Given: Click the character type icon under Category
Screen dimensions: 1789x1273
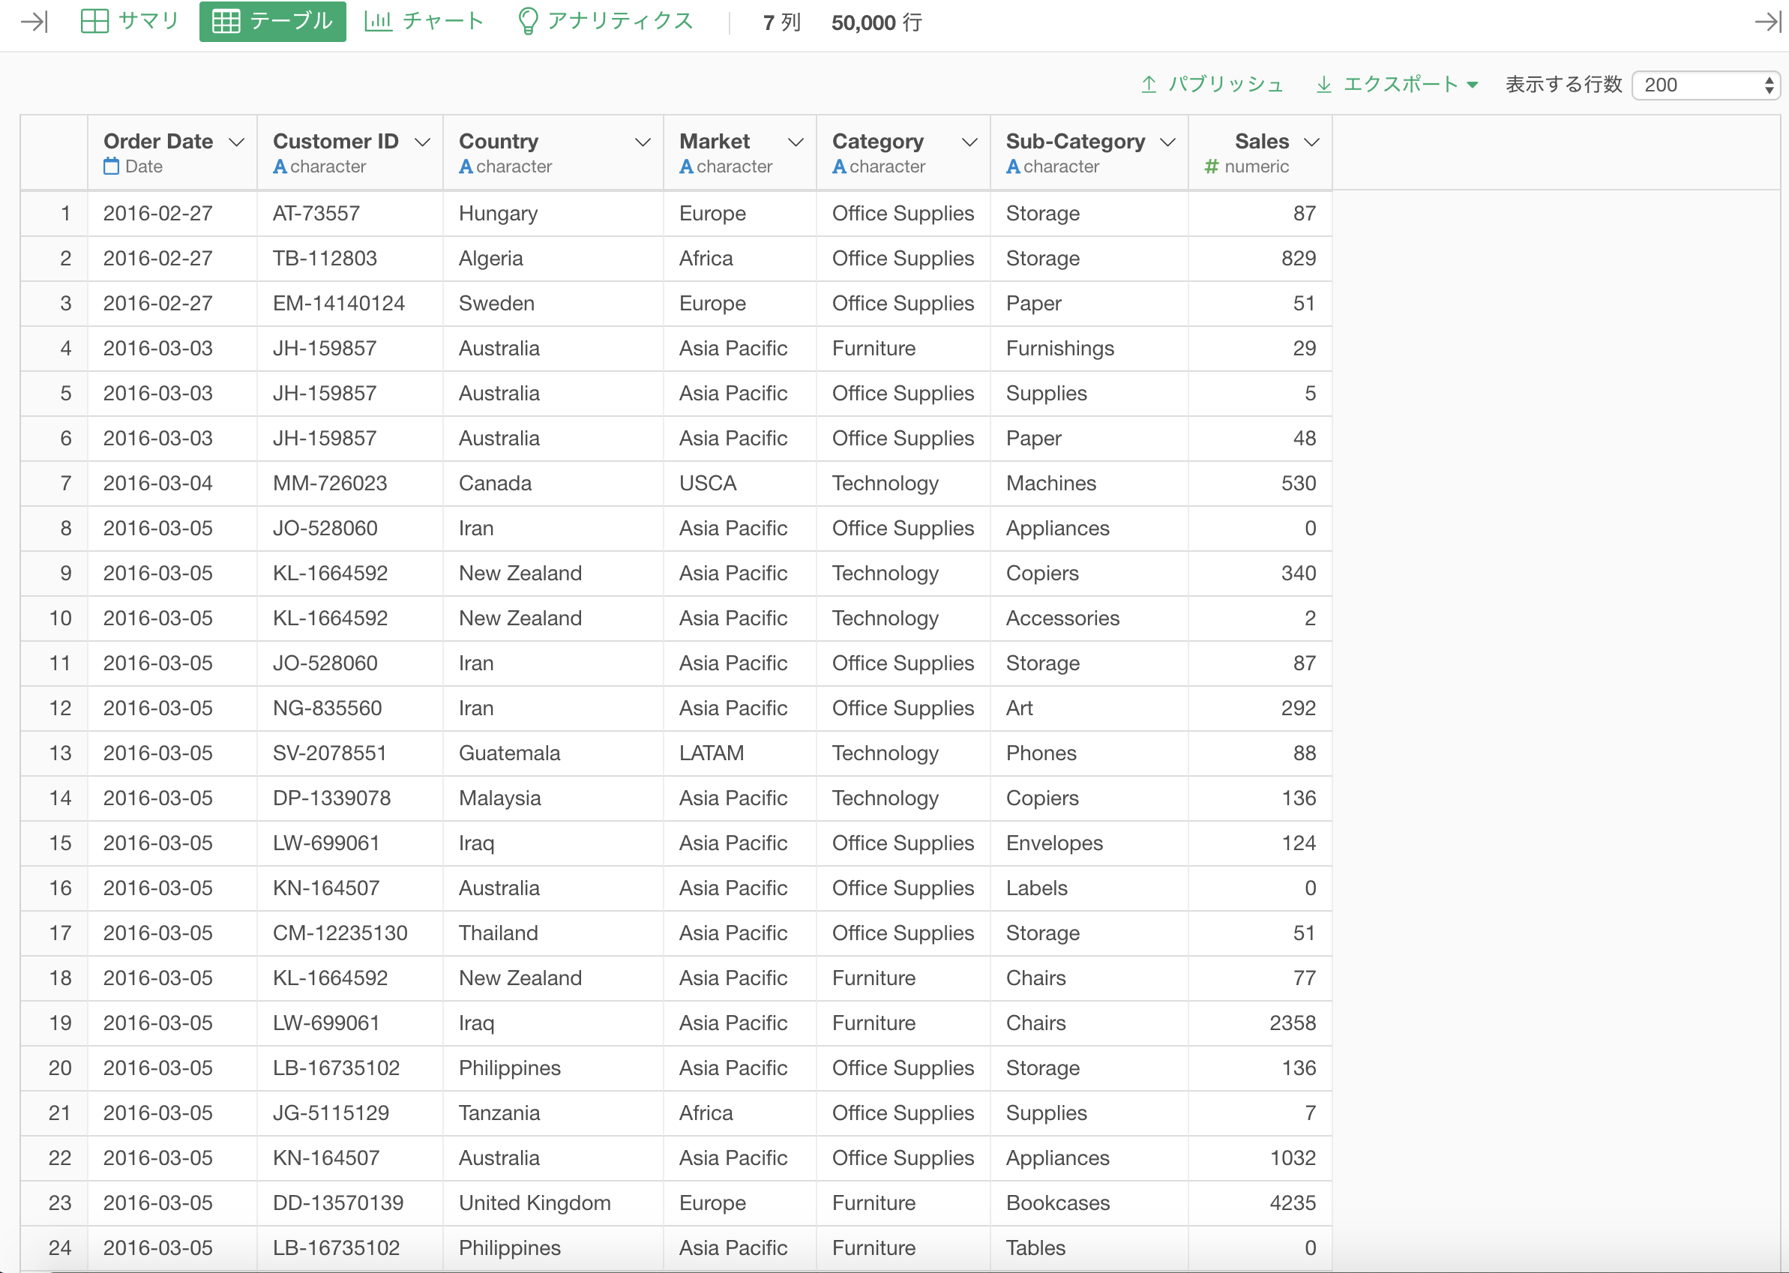Looking at the screenshot, I should pos(839,166).
